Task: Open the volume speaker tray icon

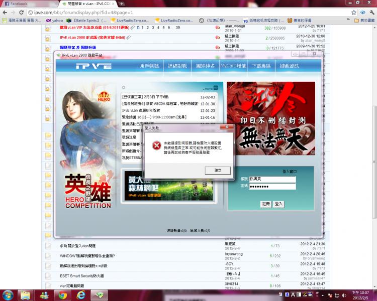Action: (x=344, y=295)
